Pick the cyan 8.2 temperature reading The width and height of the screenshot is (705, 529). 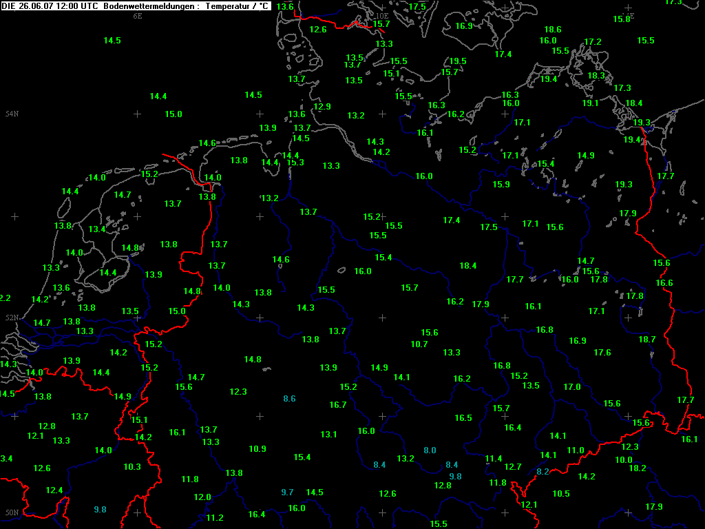543,472
